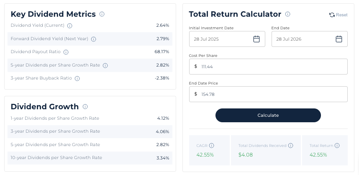
Task: Open calendar picker for End Date
Action: 339,39
